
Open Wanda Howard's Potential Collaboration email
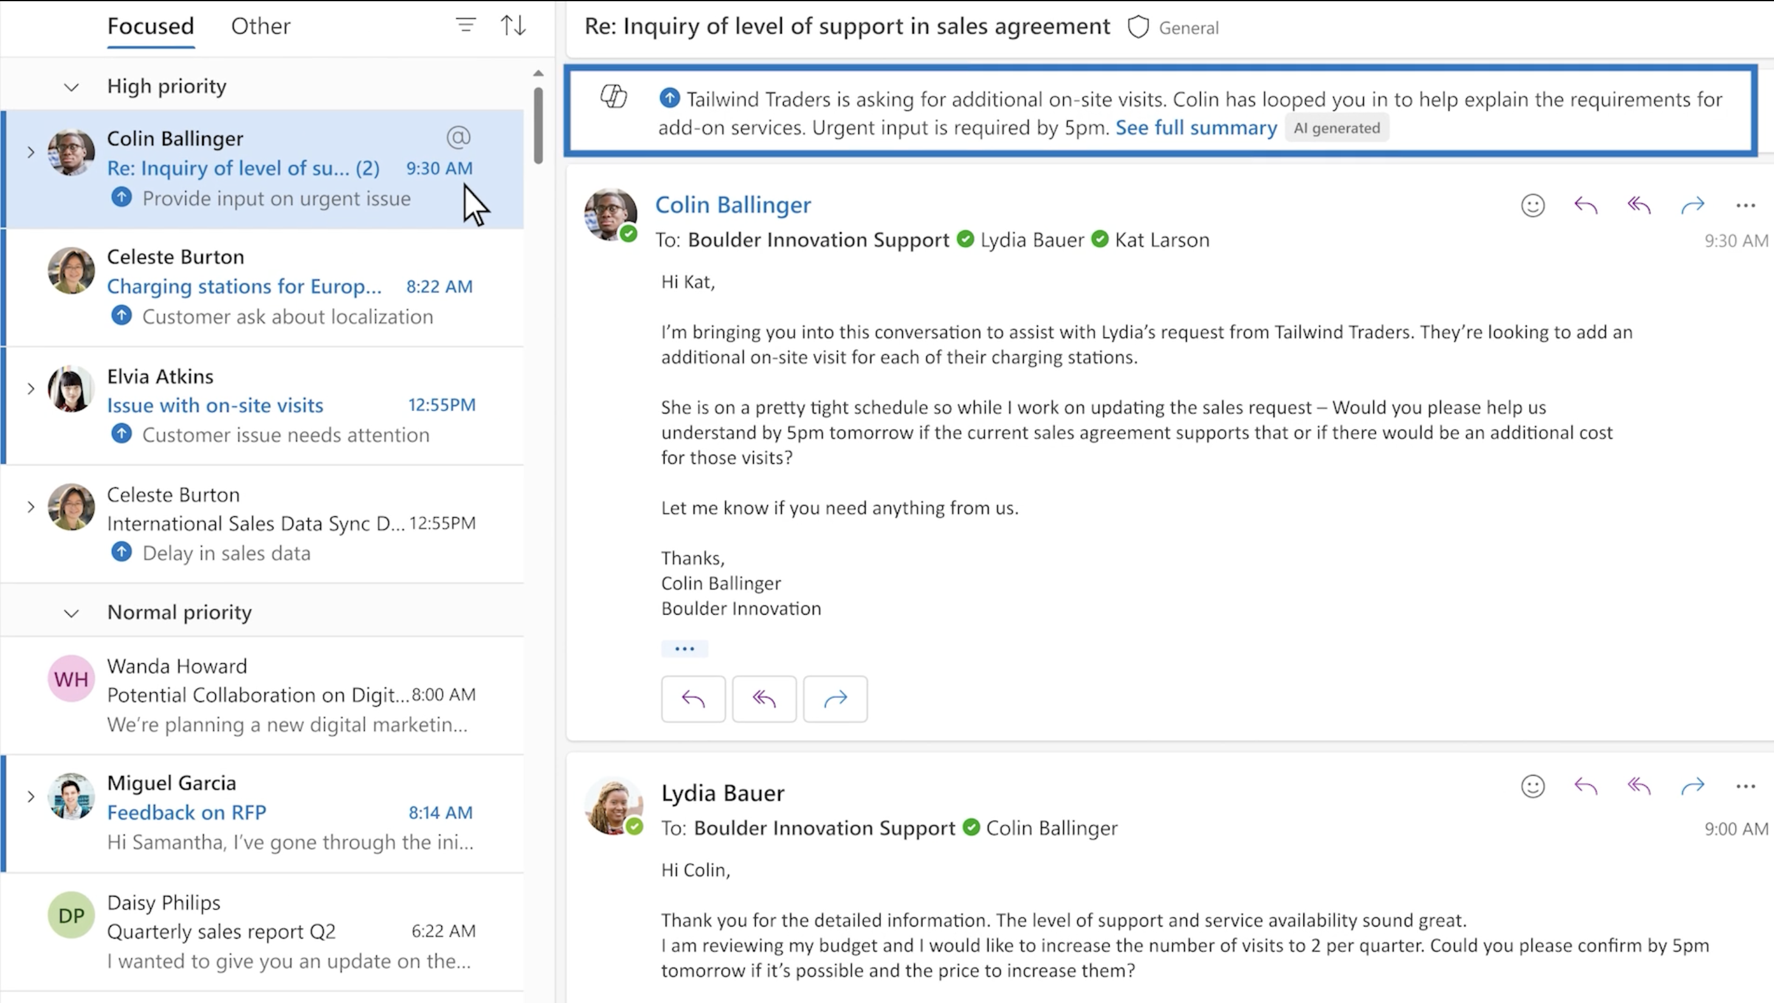tap(275, 694)
